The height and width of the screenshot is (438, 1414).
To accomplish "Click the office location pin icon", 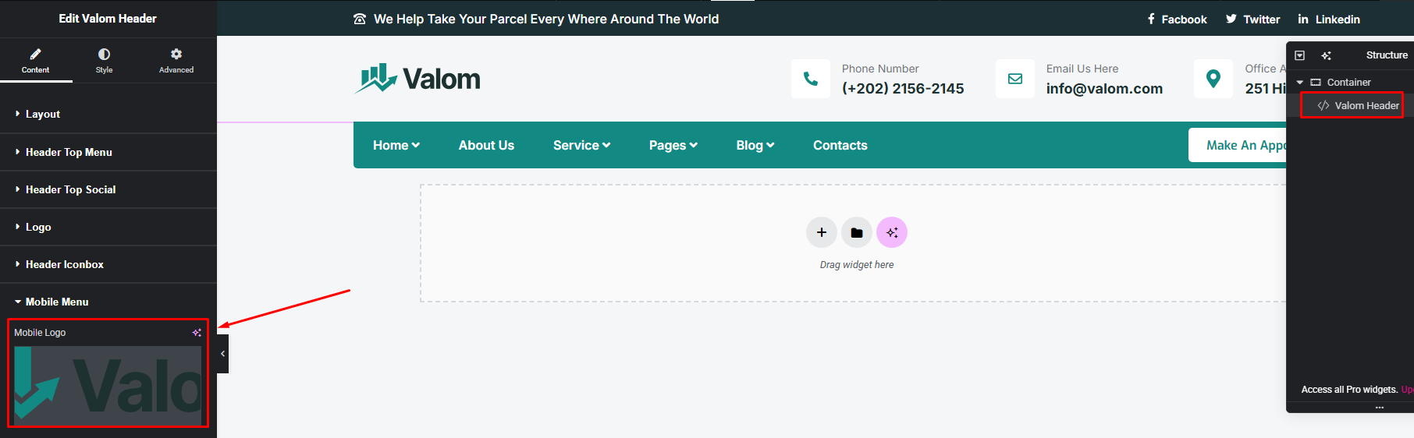I will click(1213, 79).
